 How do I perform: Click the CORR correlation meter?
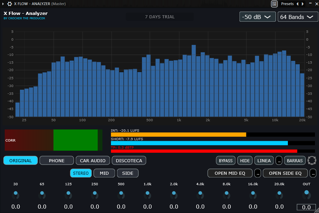point(53,140)
